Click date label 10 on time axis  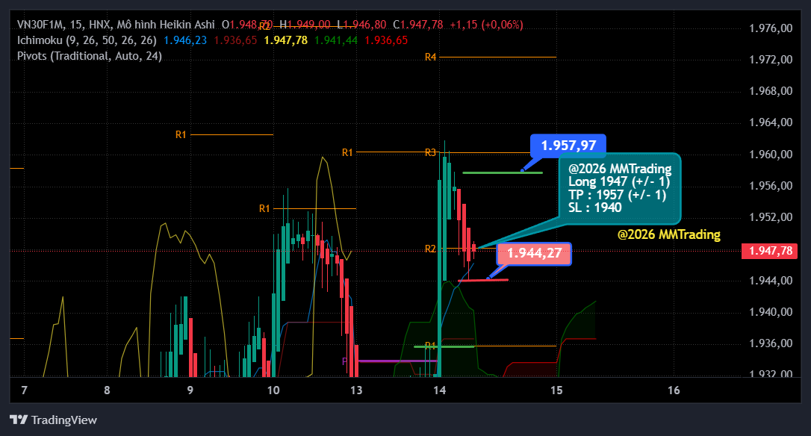(273, 390)
